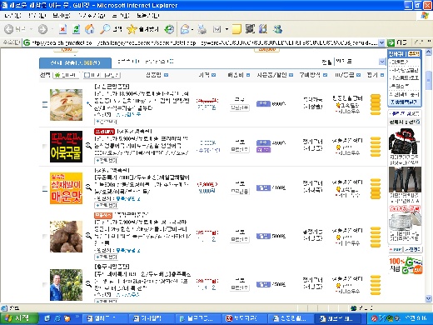The image size is (433, 325).
Task: Click the sort arrow on the 가격 column header
Action: point(213,75)
